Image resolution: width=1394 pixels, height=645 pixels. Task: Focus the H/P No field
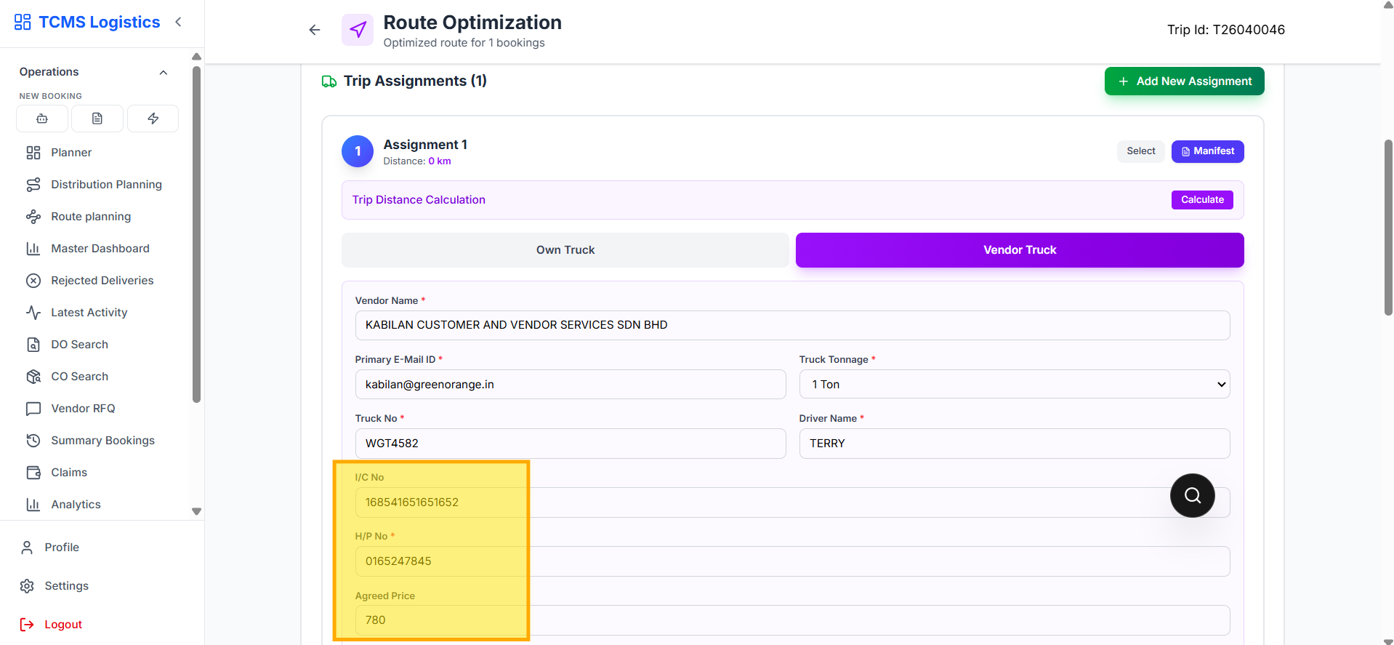(792, 561)
